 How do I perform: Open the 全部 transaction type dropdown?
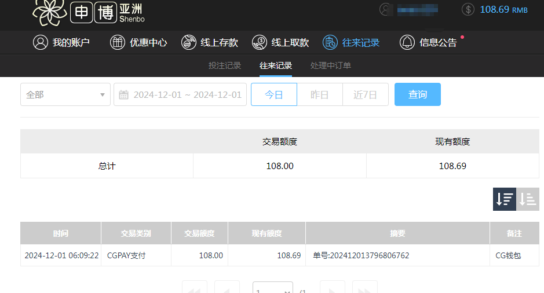tap(65, 95)
